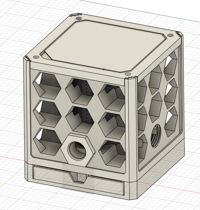This screenshot has width=200, height=210.
Task: Select the back-right screw hole on top
Action: pos(170,35)
